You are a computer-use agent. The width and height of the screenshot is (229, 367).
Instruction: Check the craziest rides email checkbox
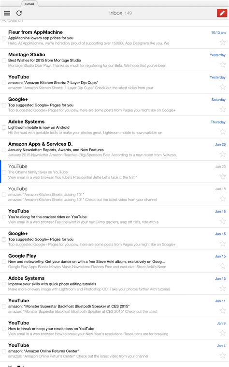[x=4, y=217]
